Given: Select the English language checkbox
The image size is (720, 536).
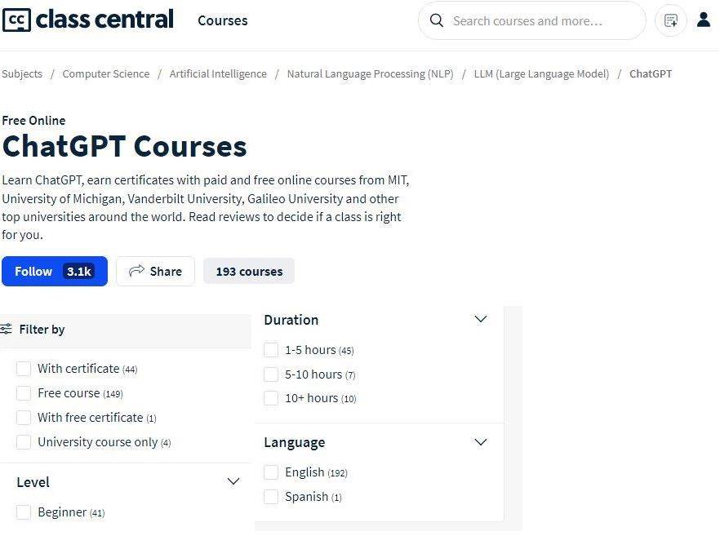Looking at the screenshot, I should (x=271, y=472).
